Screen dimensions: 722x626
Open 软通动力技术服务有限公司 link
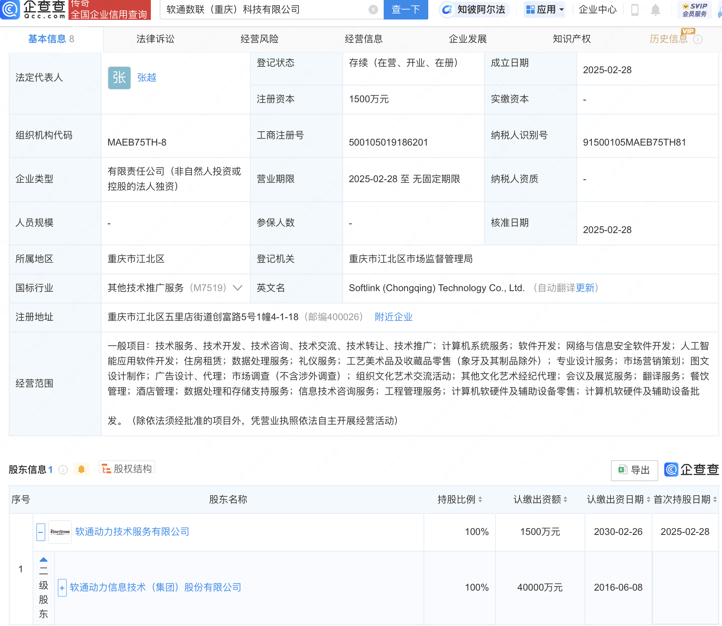[x=132, y=532]
